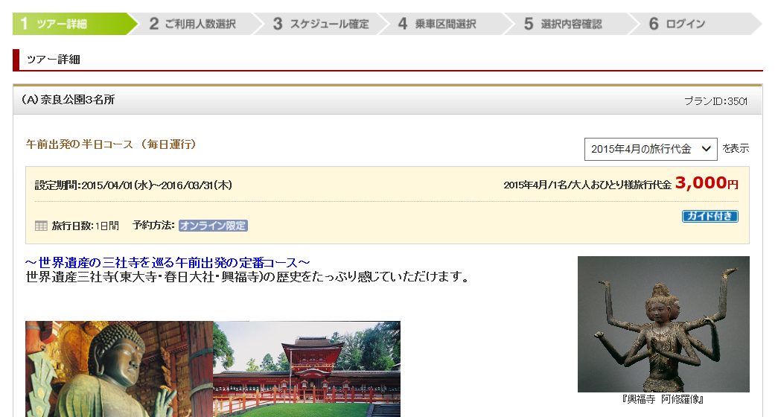Select step 3 スケジュール確定
The height and width of the screenshot is (417, 778).
point(322,24)
